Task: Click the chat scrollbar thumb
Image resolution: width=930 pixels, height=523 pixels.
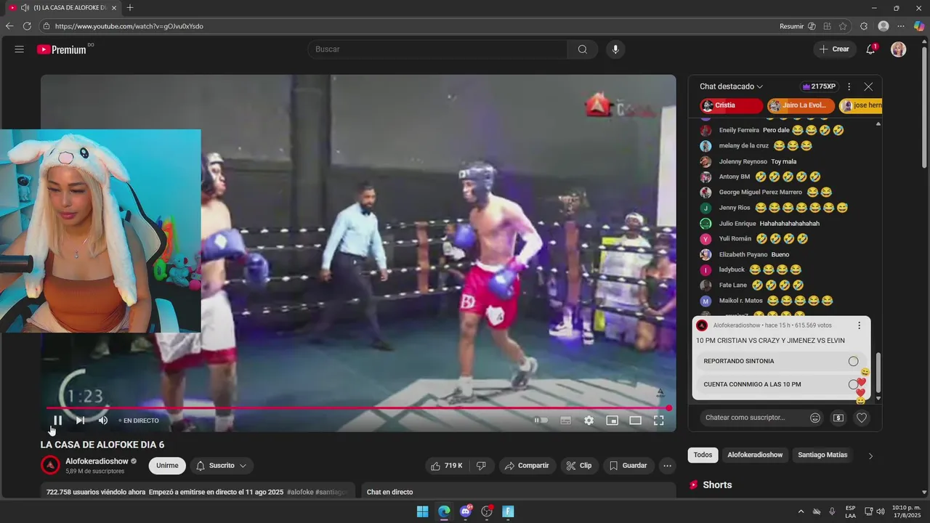Action: [x=878, y=373]
